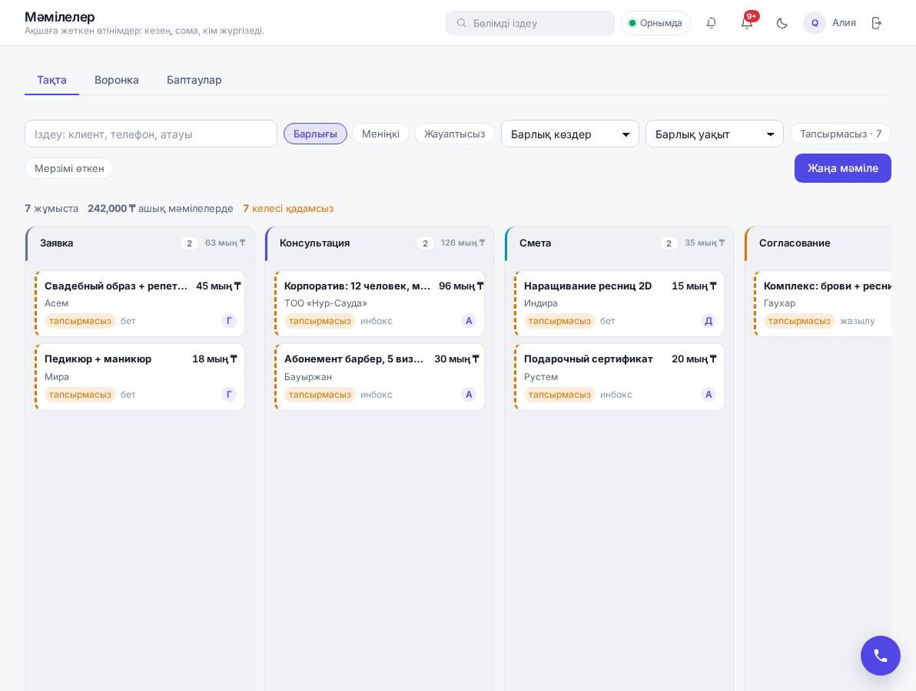Click assignee А avatar on Абонемент барбер card
Image resolution: width=916 pixels, height=691 pixels.
tap(469, 395)
